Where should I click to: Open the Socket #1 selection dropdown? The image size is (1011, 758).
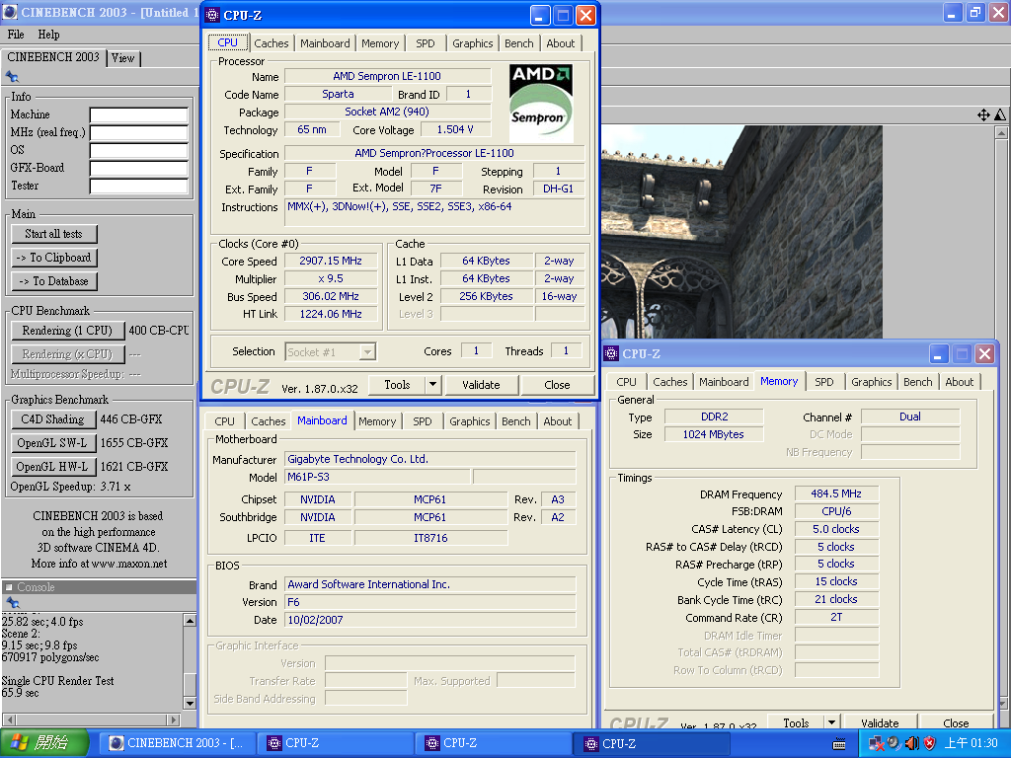point(367,352)
